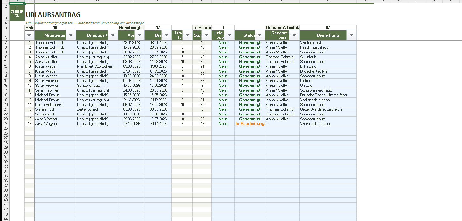The image size is (462, 221).
Task: Click the URLAUBSANTRAG title cell
Action: click(53, 15)
